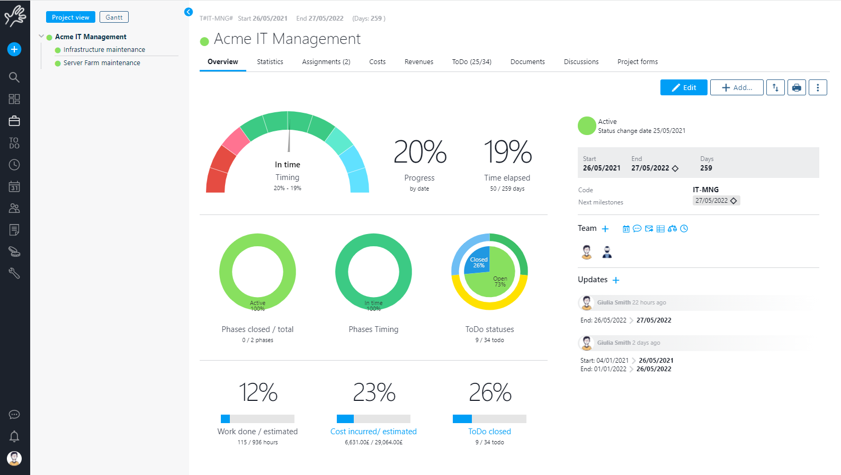Screen dimensions: 841x475
Task: Collapse the left project tree panel
Action: (189, 12)
